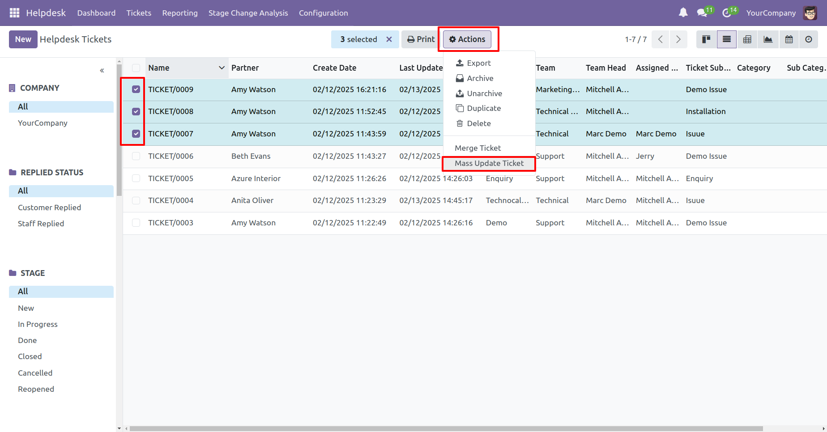This screenshot has width=827, height=432.
Task: Open the Actions dropdown
Action: (x=467, y=39)
